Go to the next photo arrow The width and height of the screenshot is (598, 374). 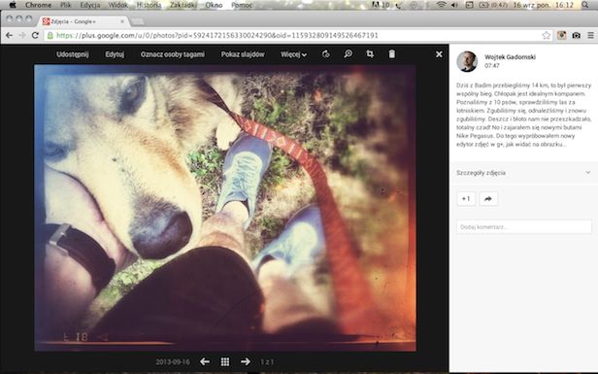246,361
